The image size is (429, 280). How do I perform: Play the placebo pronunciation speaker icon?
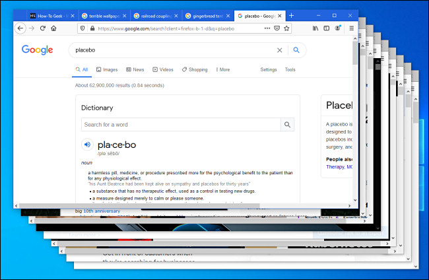pos(87,145)
